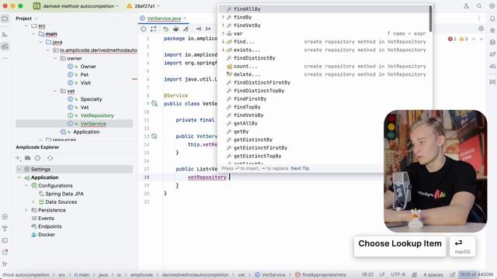The height and width of the screenshot is (279, 497).
Task: Open VetRepository in project tree
Action: pos(96,115)
